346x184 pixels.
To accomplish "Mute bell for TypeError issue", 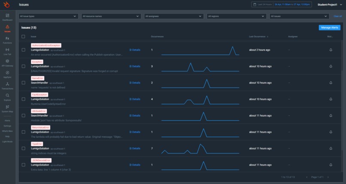I will pos(331,148).
